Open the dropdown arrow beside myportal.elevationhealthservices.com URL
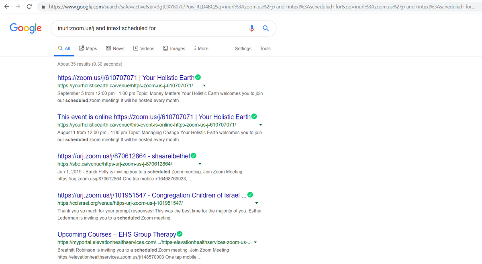Viewport: 482px width, 264px height. [x=255, y=242]
